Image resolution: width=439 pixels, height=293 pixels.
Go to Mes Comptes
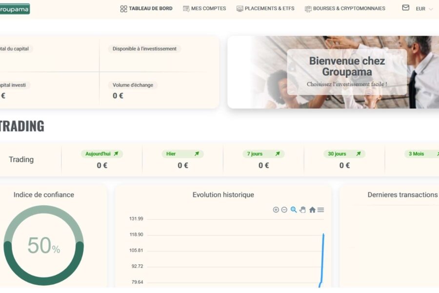(x=204, y=9)
